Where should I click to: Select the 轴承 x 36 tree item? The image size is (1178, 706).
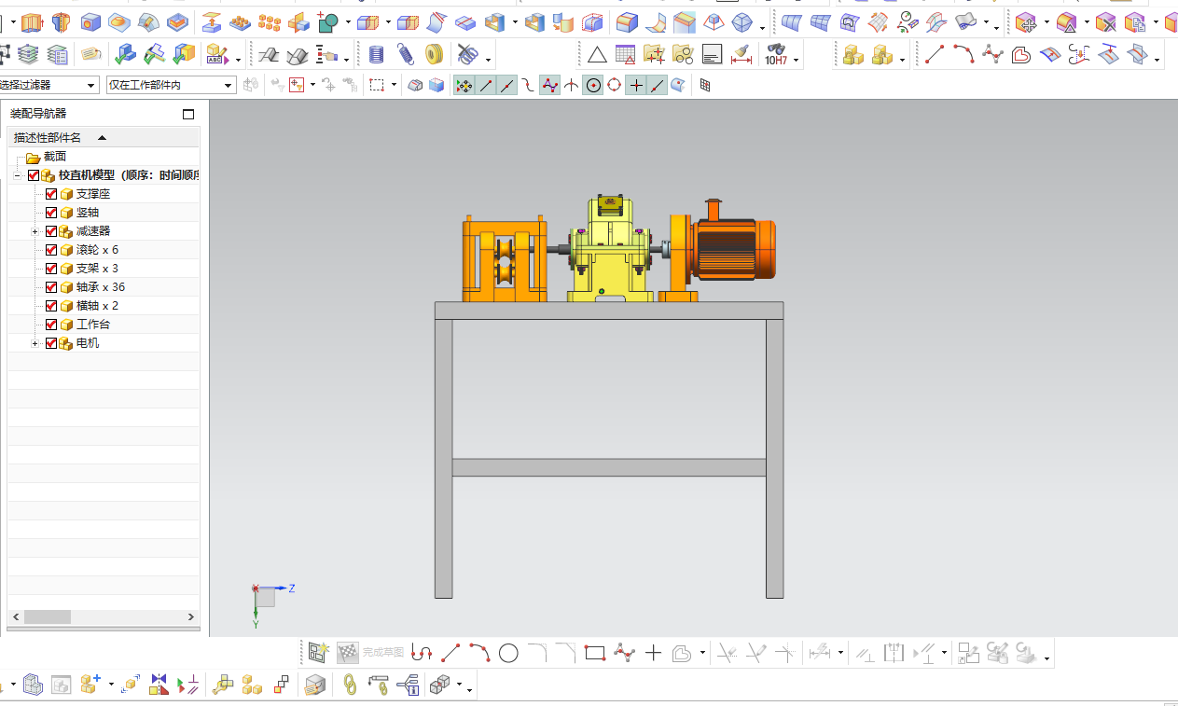[x=101, y=287]
